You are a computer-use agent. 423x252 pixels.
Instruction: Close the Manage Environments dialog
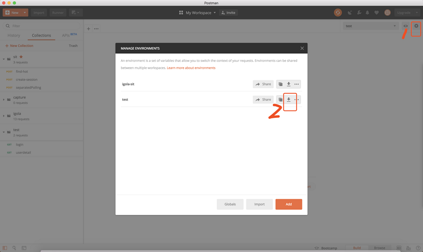(302, 48)
